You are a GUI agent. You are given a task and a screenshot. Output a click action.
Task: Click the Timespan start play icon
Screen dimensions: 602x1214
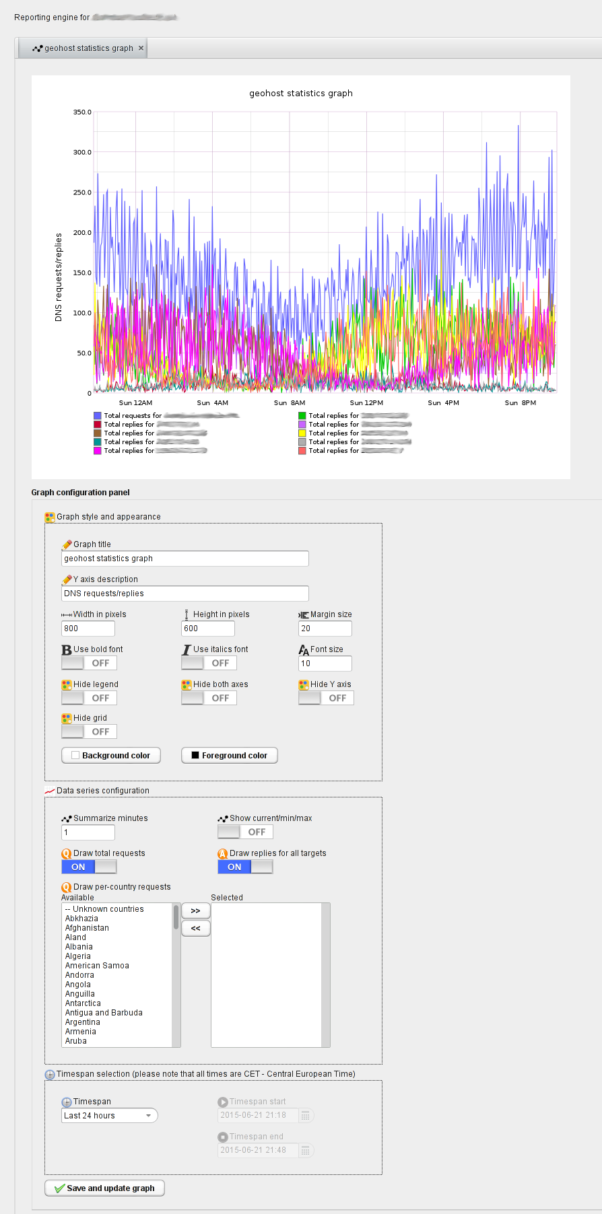click(223, 1102)
